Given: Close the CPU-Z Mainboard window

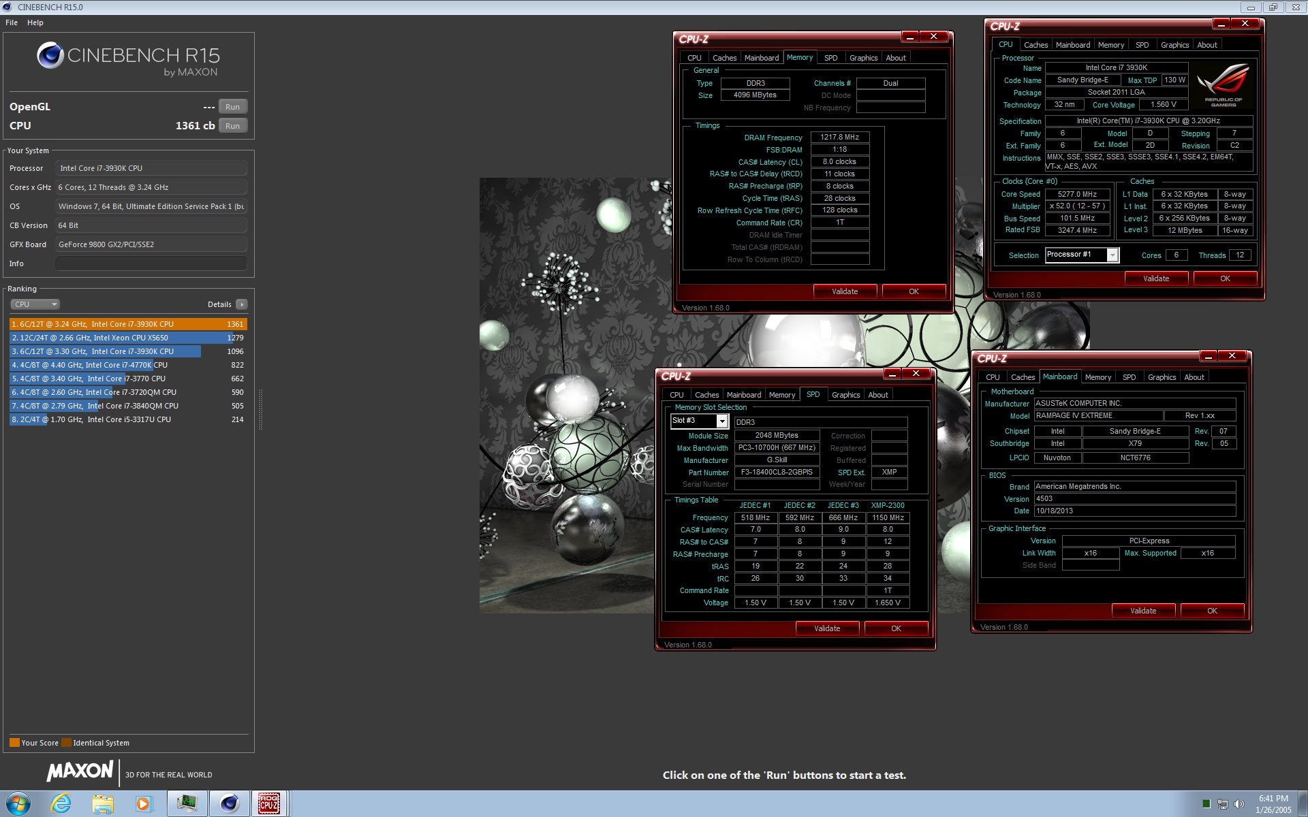Looking at the screenshot, I should point(1232,356).
